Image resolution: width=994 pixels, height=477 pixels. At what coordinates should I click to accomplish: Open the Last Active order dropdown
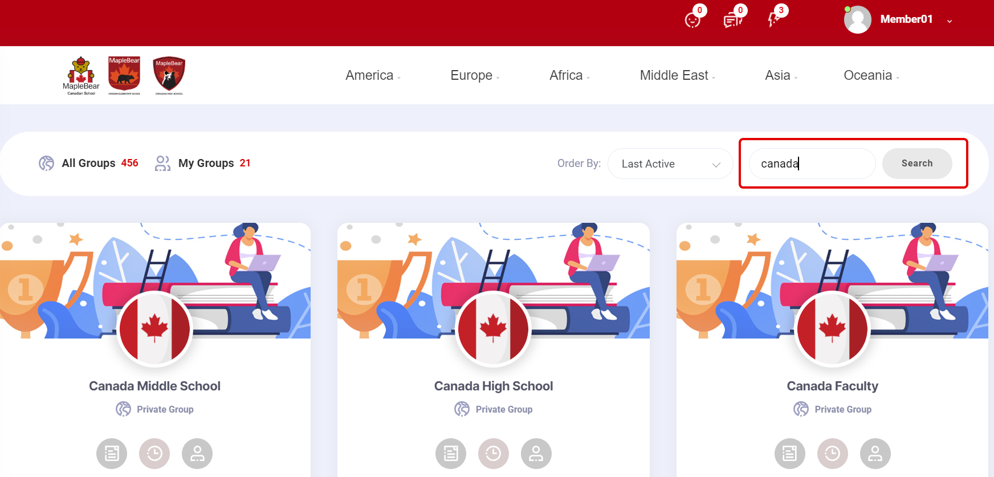(x=670, y=164)
